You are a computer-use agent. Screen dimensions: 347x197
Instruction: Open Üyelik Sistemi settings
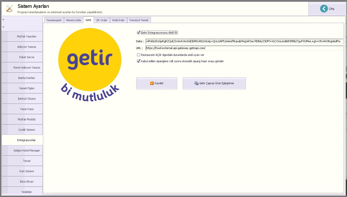tap(22, 130)
